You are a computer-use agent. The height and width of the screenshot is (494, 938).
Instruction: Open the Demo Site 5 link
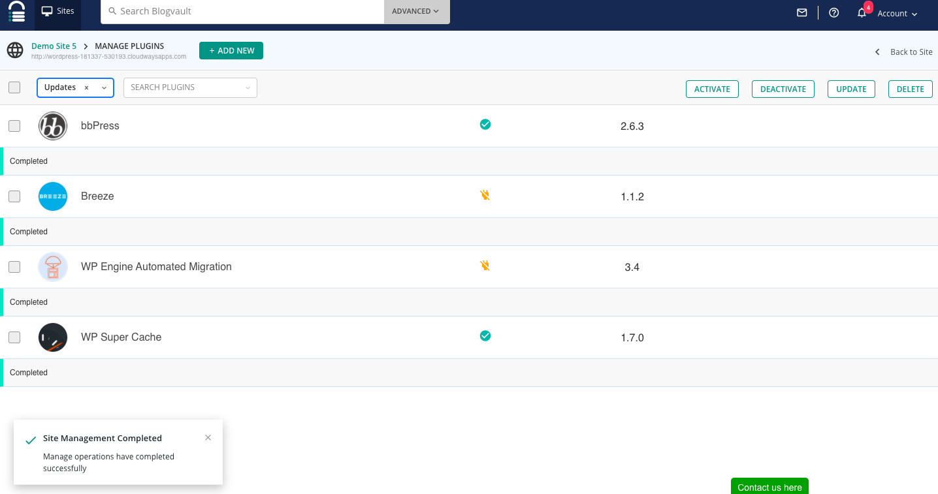click(x=54, y=46)
